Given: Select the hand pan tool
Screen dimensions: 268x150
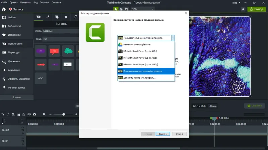Looking at the screenshot, I should (x=121, y=9).
